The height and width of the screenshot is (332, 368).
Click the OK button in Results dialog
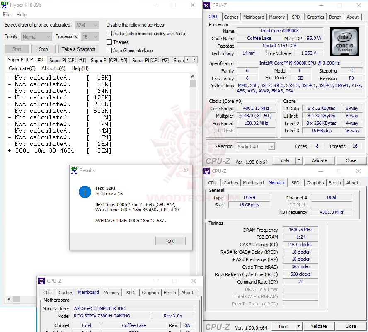(170, 241)
